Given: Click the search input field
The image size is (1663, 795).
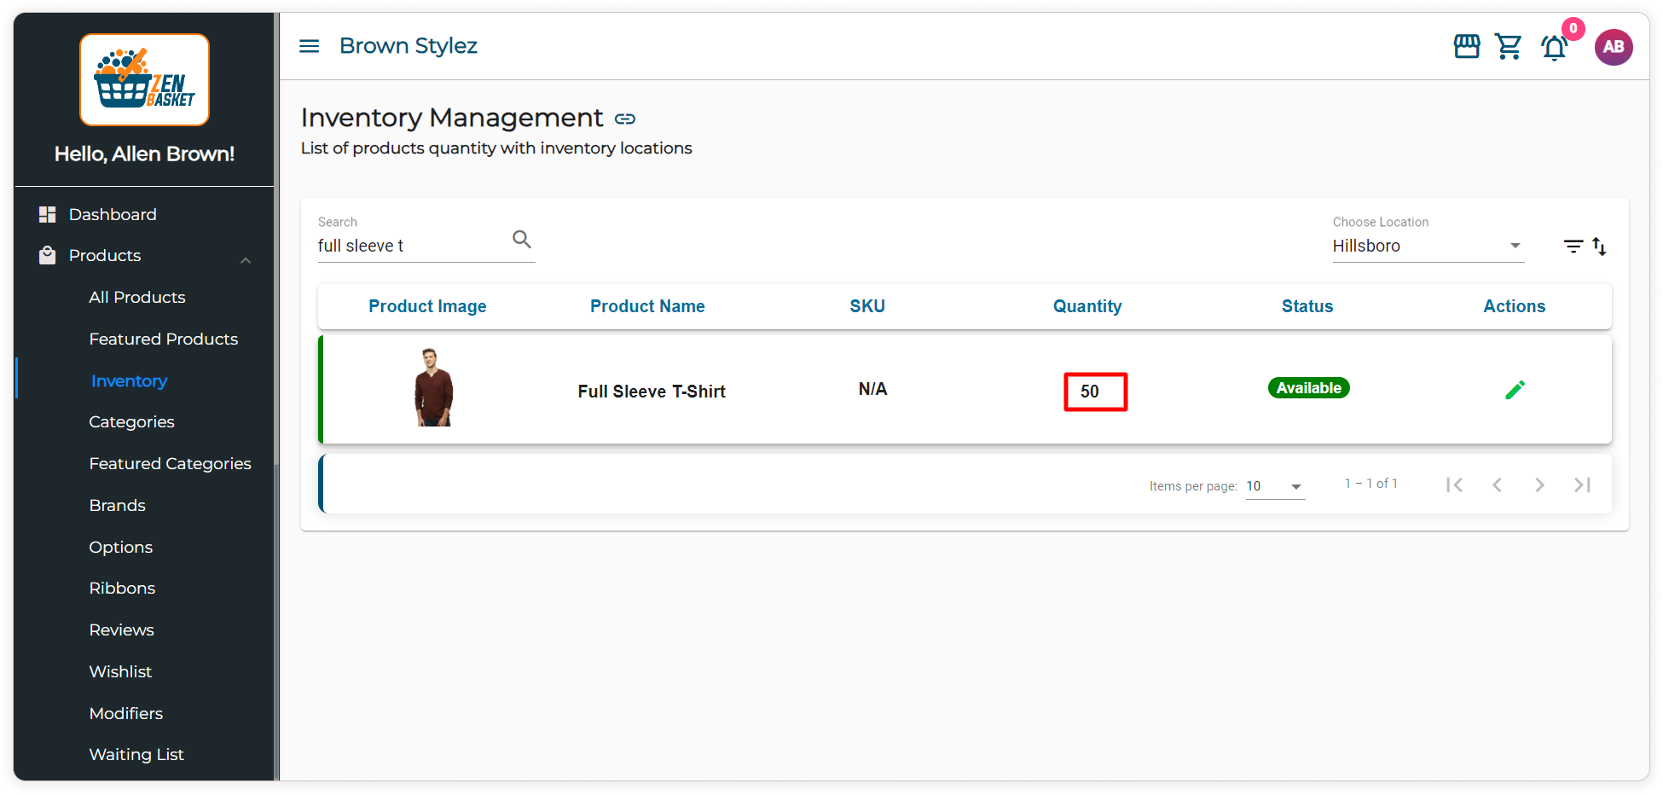Looking at the screenshot, I should pos(409,246).
